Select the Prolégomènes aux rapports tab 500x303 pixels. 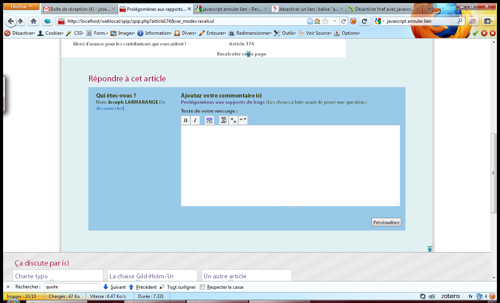(155, 9)
